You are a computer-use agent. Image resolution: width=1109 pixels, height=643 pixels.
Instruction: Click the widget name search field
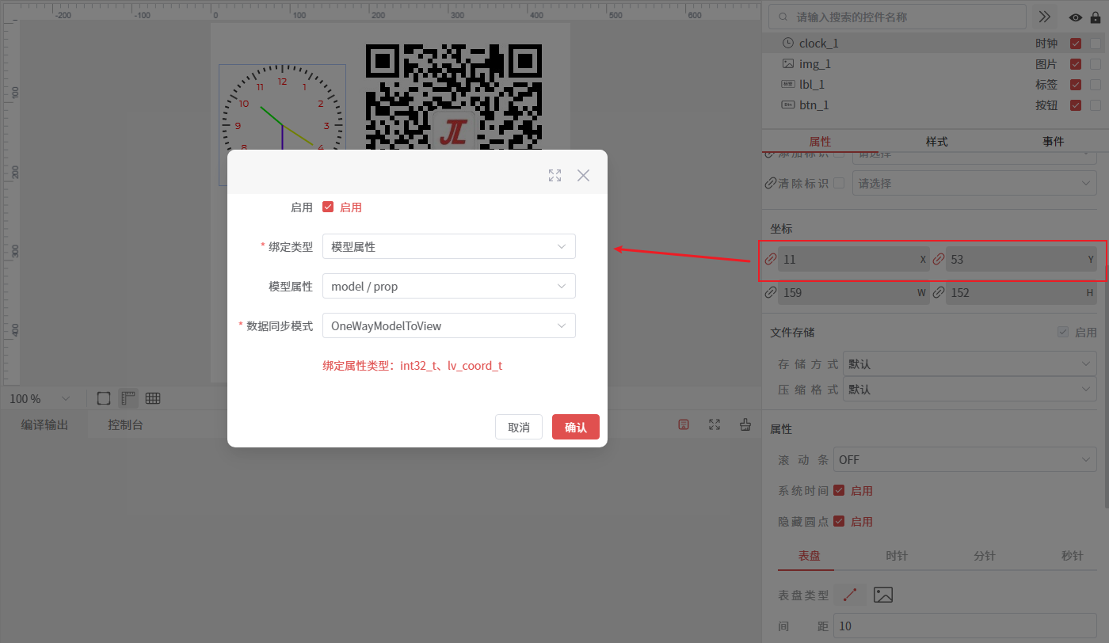point(897,17)
